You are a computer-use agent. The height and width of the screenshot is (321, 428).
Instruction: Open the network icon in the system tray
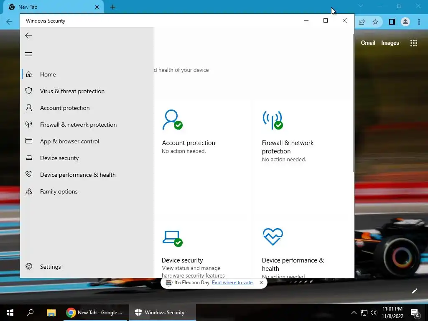pyautogui.click(x=364, y=313)
